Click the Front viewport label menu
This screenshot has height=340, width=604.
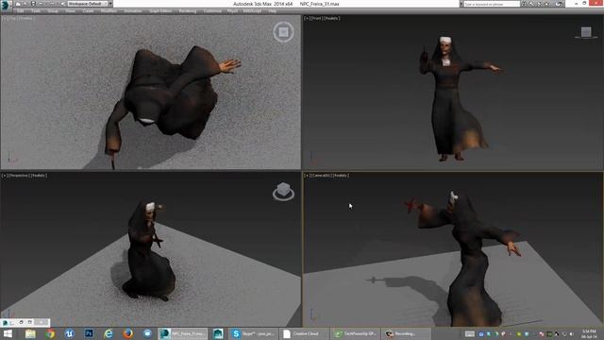322,18
